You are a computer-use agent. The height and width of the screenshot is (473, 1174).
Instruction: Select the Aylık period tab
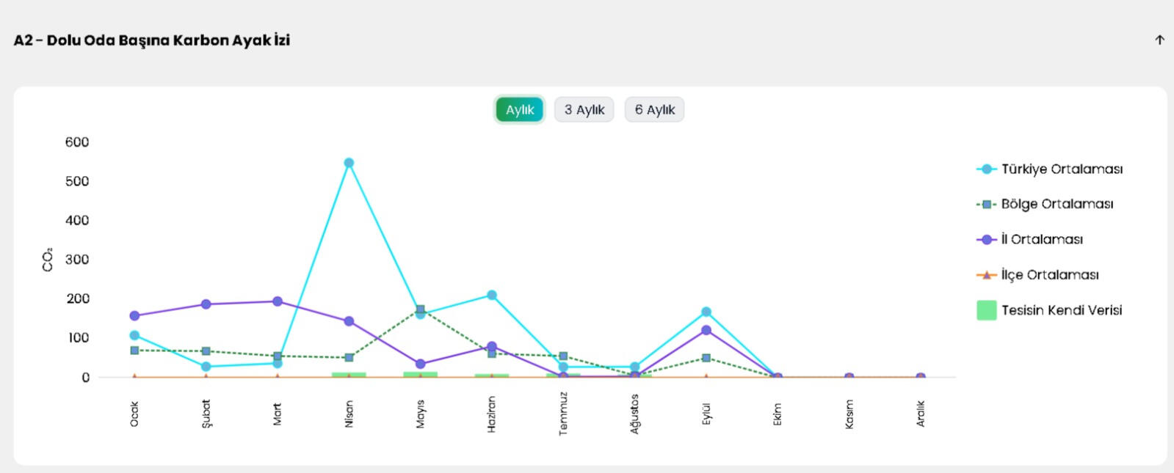point(519,110)
